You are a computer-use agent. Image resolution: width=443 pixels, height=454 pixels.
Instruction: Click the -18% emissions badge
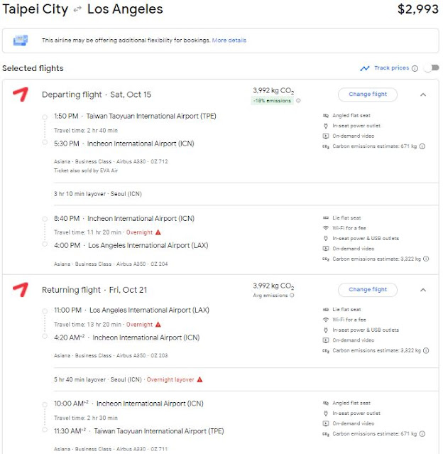pyautogui.click(x=272, y=101)
